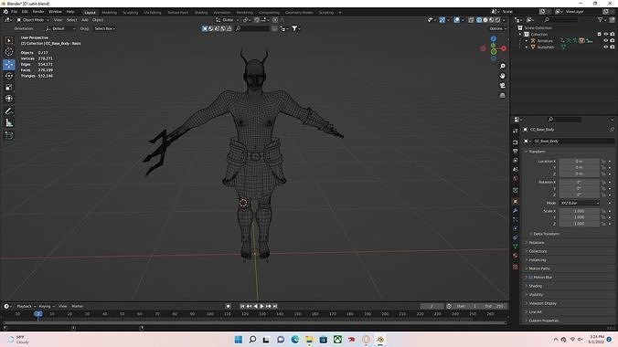
Task: Open the viewport Add menu
Action: [x=85, y=20]
